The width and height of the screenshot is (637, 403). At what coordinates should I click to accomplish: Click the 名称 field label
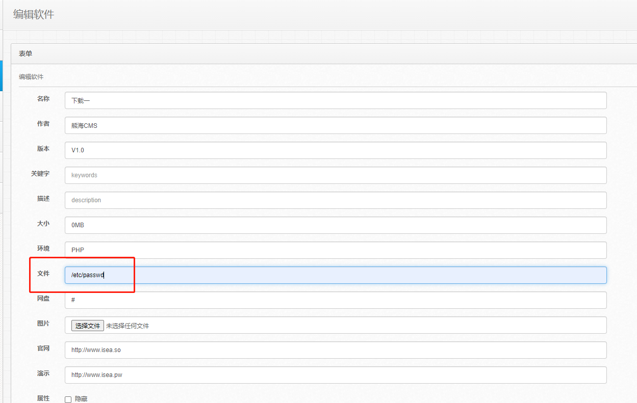pyautogui.click(x=43, y=99)
